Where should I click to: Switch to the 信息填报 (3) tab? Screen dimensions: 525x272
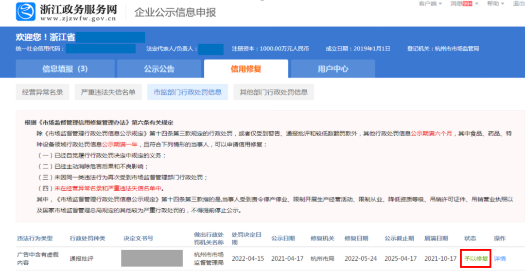(x=65, y=69)
